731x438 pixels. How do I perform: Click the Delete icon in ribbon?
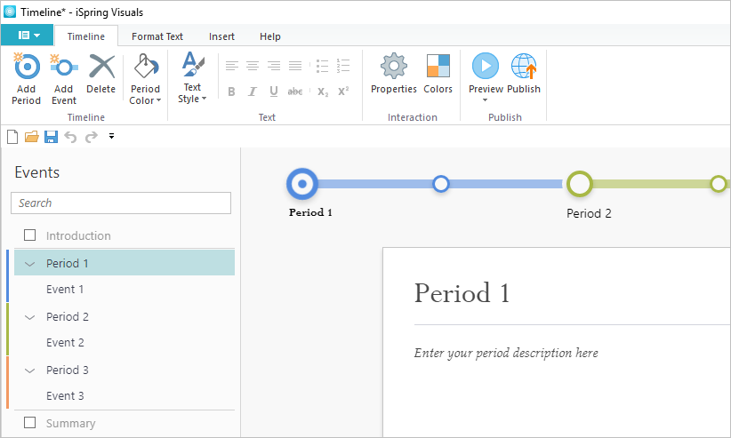101,68
